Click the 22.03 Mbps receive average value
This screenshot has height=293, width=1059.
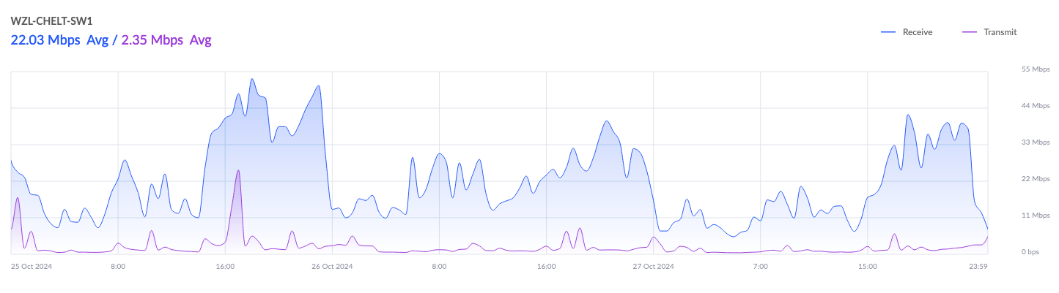(x=45, y=40)
